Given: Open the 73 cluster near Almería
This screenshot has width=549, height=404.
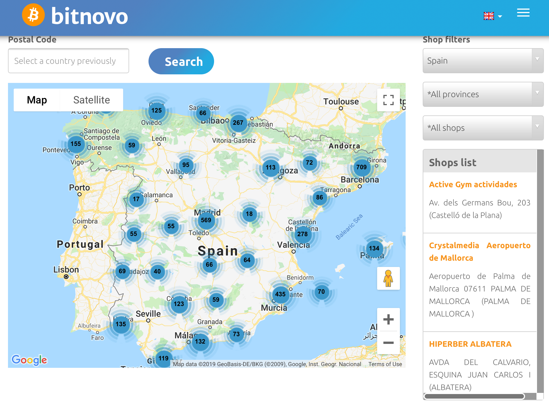Looking at the screenshot, I should coord(236,334).
